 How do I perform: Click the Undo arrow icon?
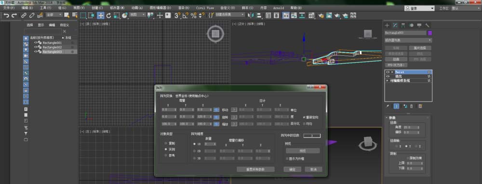(x=6, y=15)
